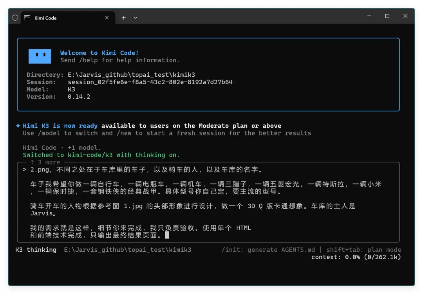Screen dimensions: 423x294
Task: Click 'shift+tab: plan mode' hint
Action: point(363,250)
